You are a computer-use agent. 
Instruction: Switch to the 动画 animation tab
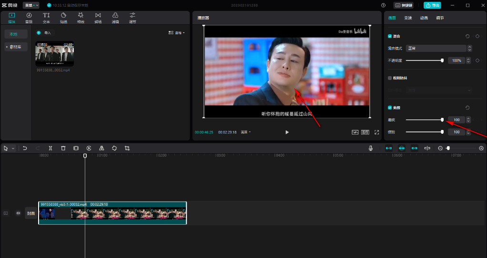coord(424,18)
